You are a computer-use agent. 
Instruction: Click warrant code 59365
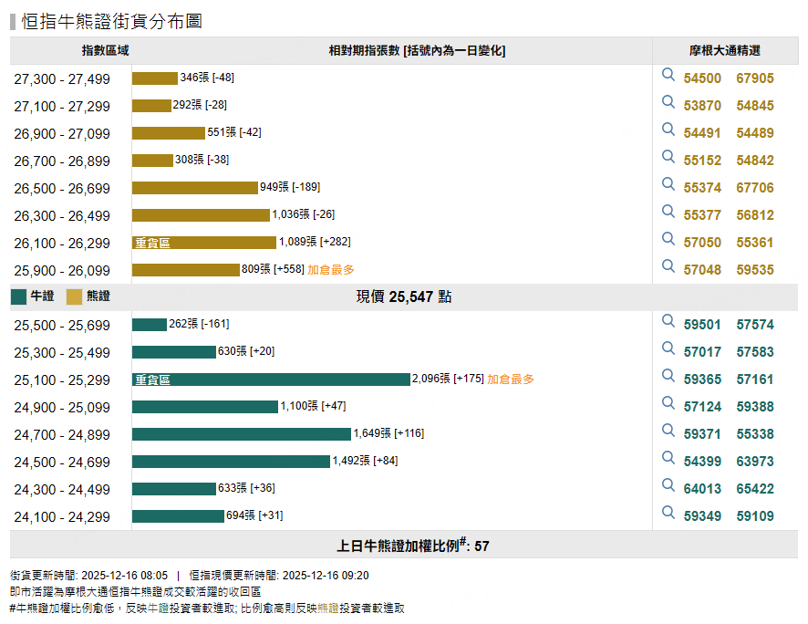702,380
